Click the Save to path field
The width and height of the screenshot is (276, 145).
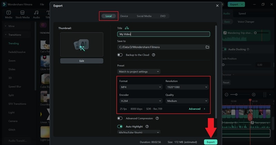pos(164,47)
